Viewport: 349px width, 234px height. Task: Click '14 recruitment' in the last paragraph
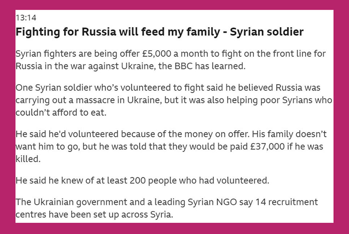click(x=286, y=202)
